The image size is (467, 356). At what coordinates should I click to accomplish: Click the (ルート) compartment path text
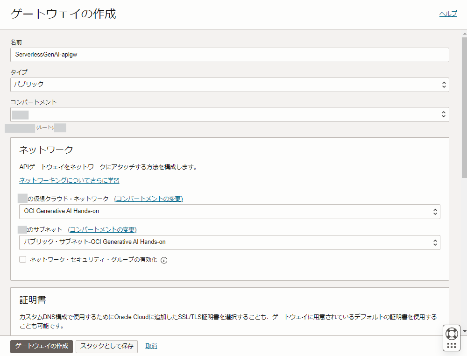[45, 128]
